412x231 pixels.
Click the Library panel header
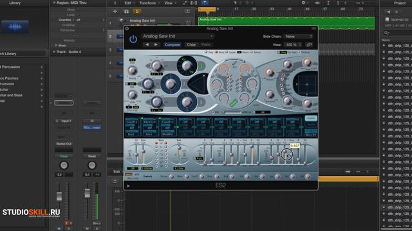pos(15,3)
